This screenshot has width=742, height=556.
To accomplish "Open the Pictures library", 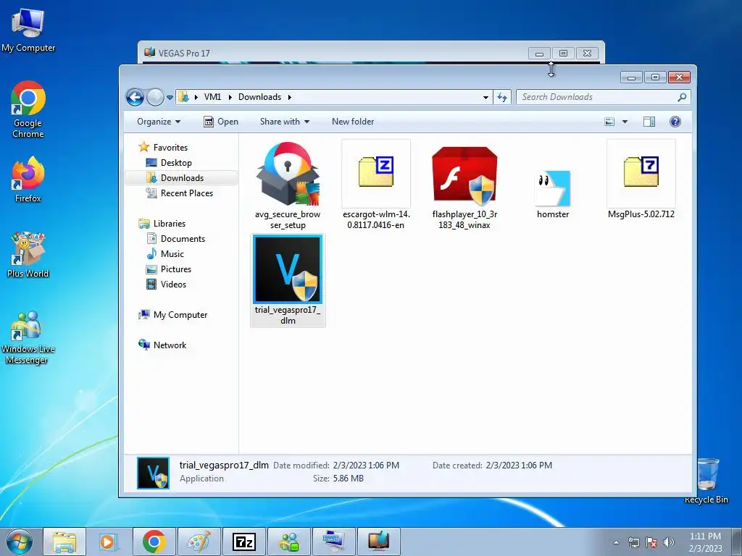I will pyautogui.click(x=169, y=269).
